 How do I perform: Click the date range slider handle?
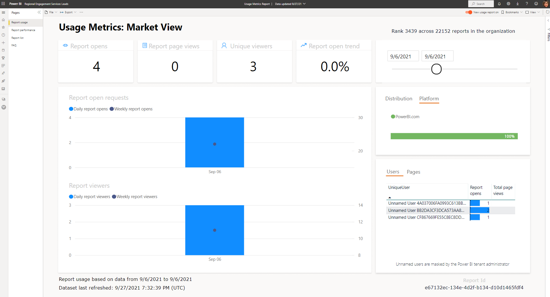pos(436,69)
